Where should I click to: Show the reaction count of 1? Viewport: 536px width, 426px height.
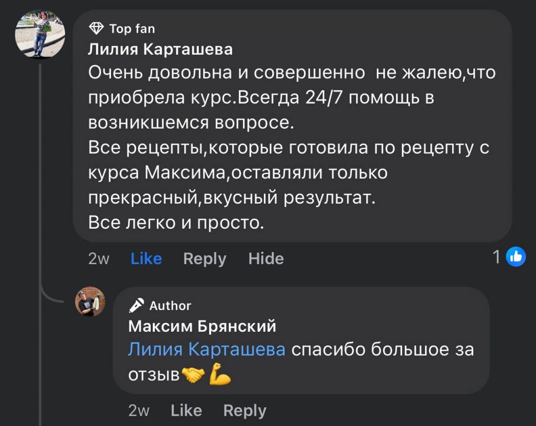click(497, 256)
